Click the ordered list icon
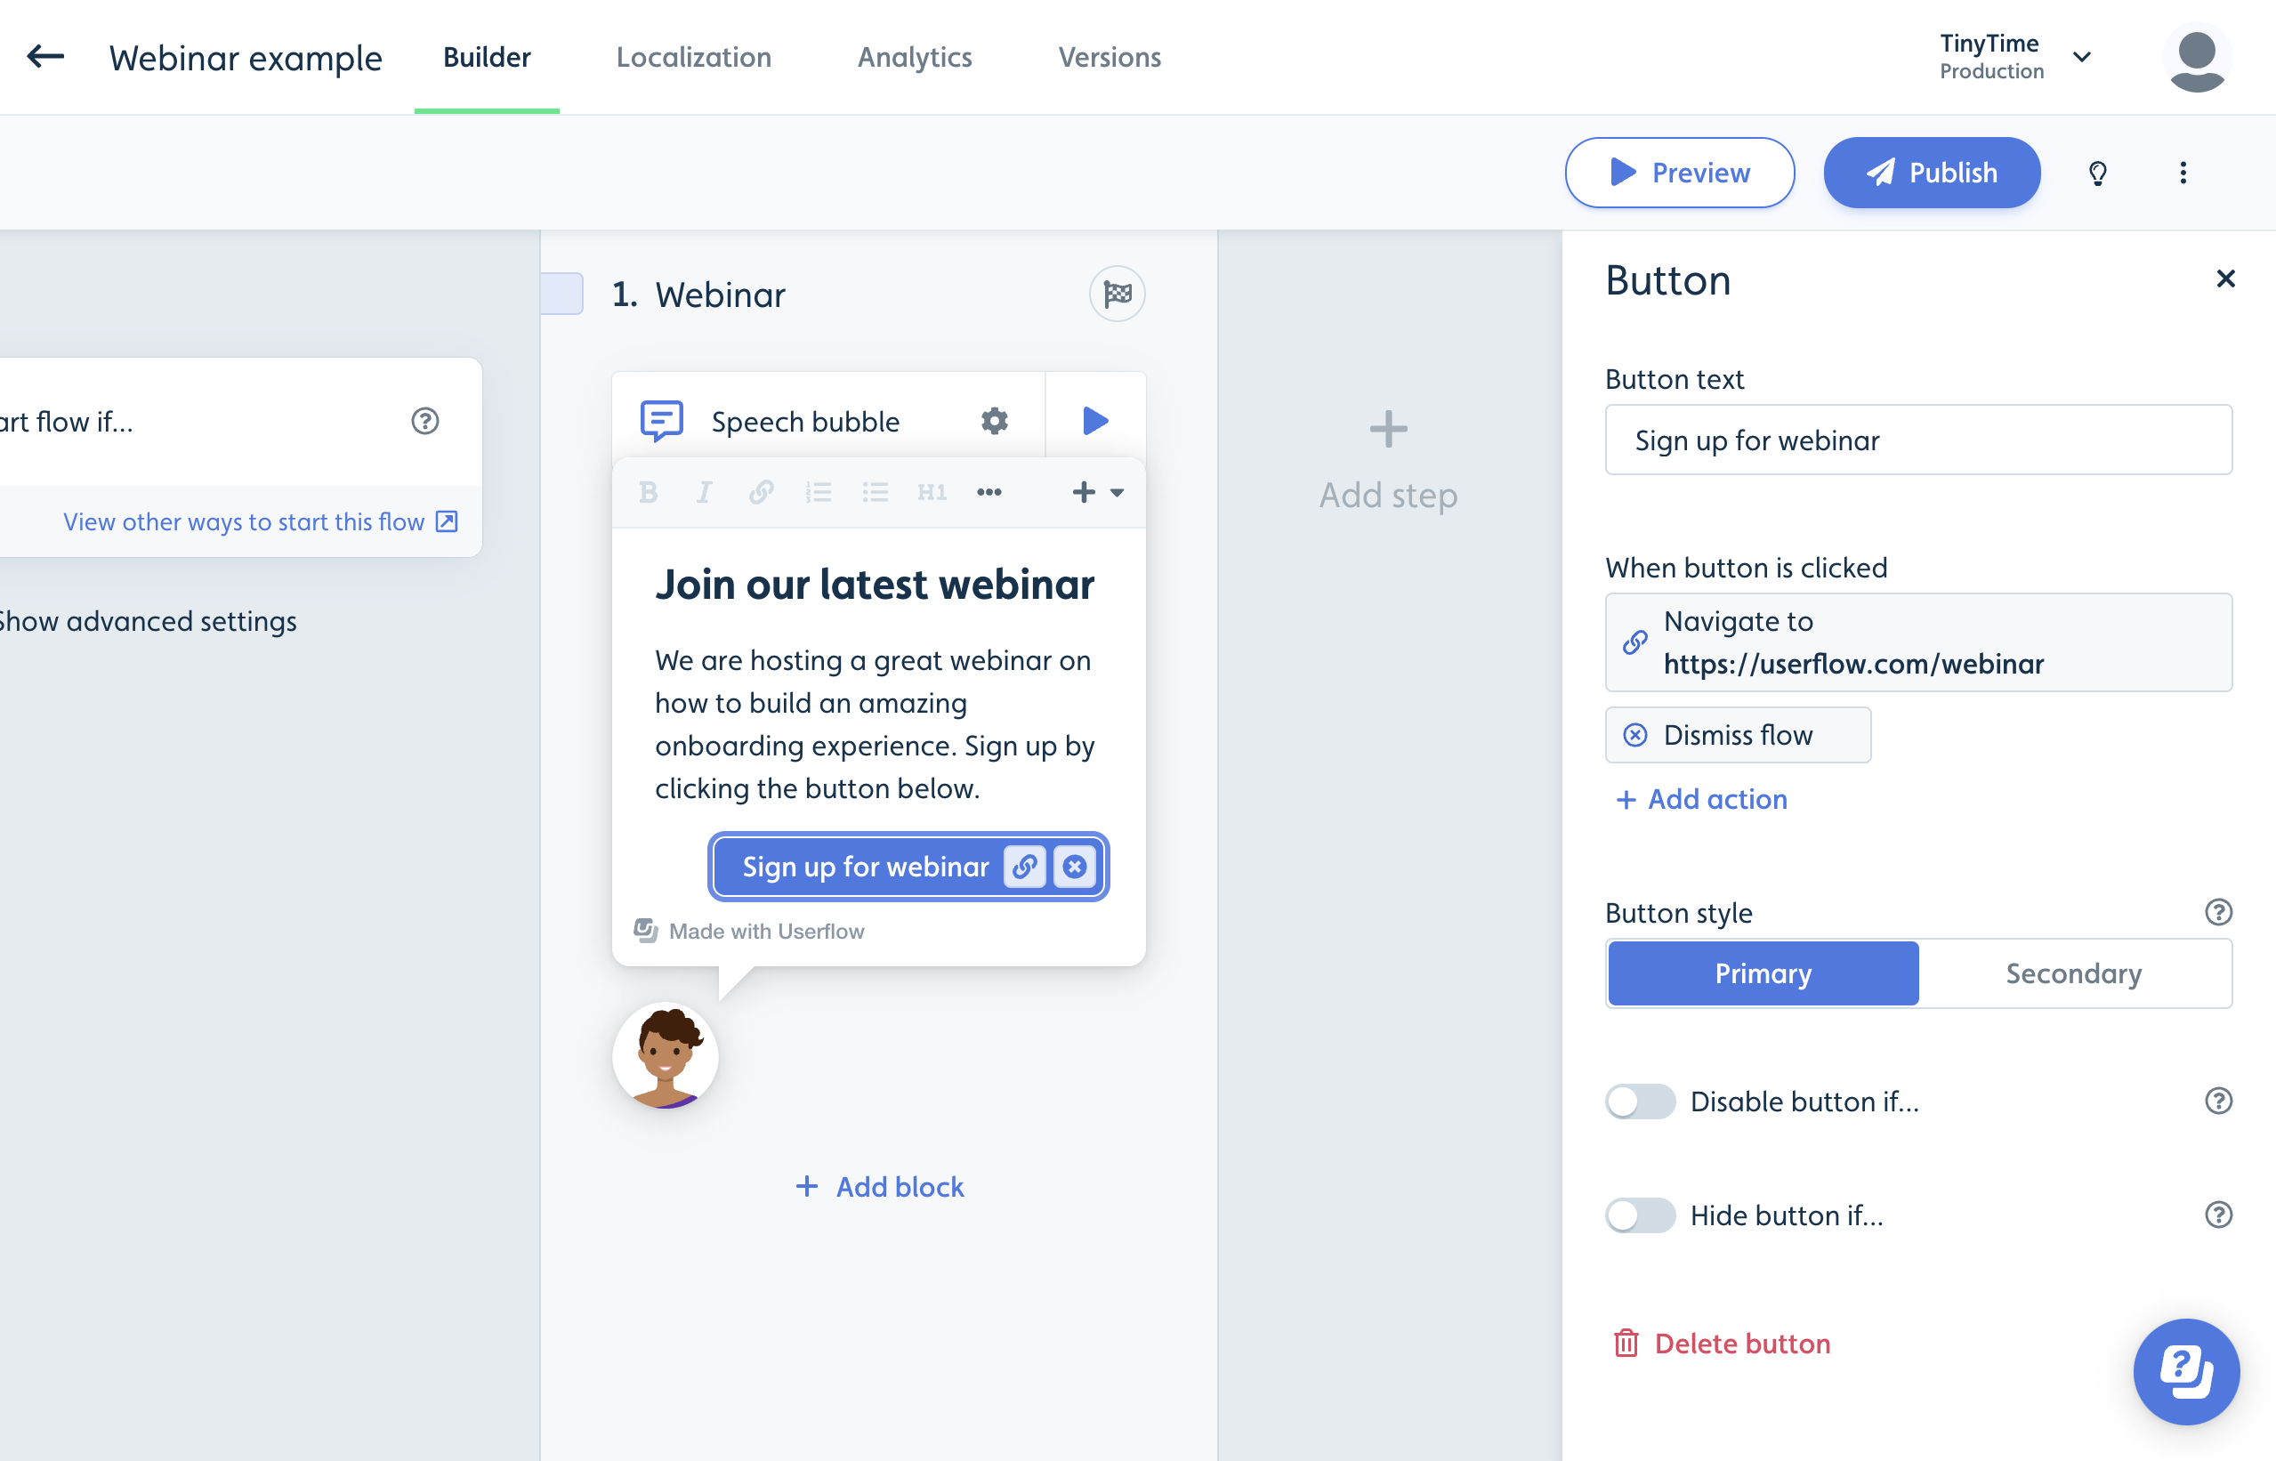Viewport: 2276px width, 1461px height. [x=819, y=493]
